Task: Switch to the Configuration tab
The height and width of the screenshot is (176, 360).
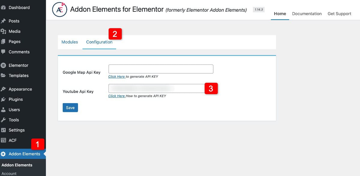Action: (99, 42)
